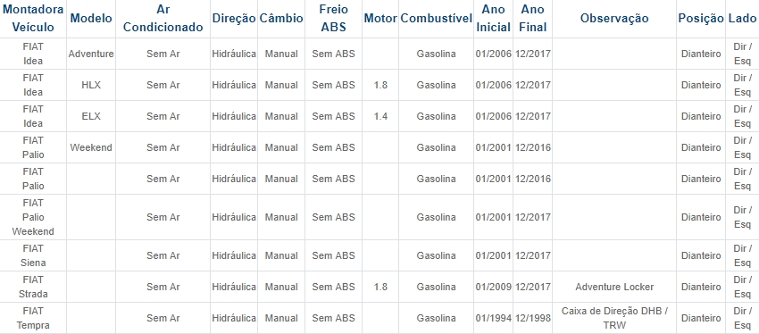Click the Montadora Veículo column header
The image size is (759, 334).
tap(33, 19)
